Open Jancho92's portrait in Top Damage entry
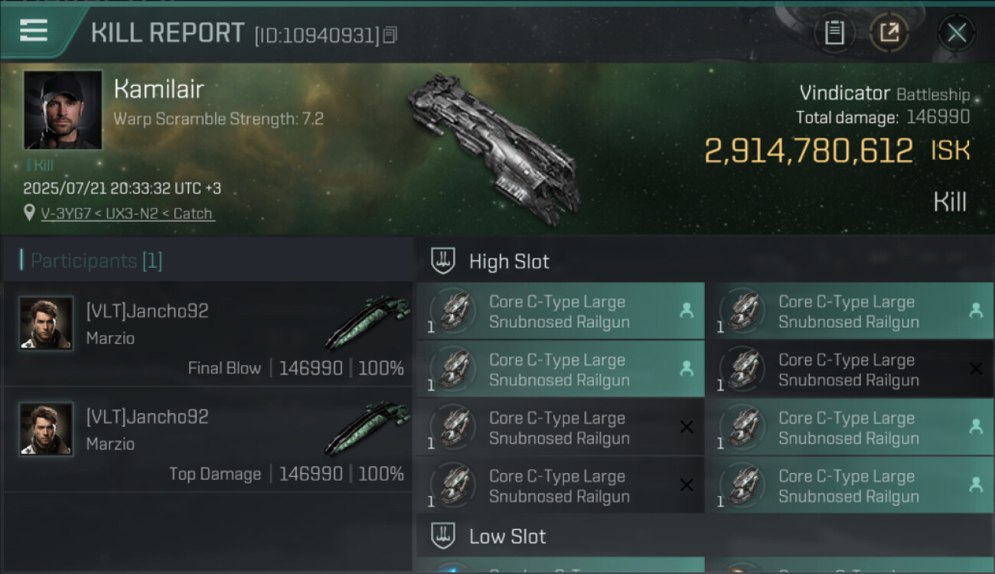The height and width of the screenshot is (574, 995). click(x=46, y=429)
